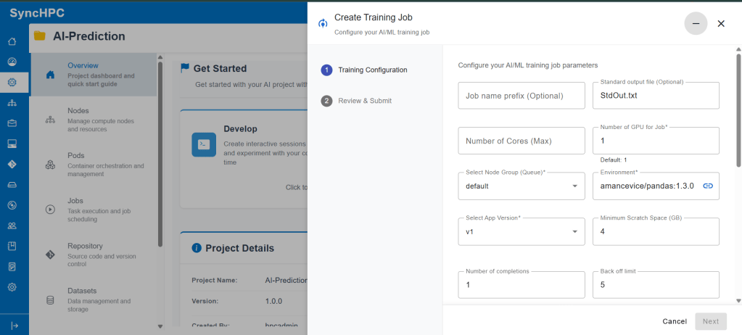Click the users group icon in the sidebar
Screen dimensions: 742x335
12,226
